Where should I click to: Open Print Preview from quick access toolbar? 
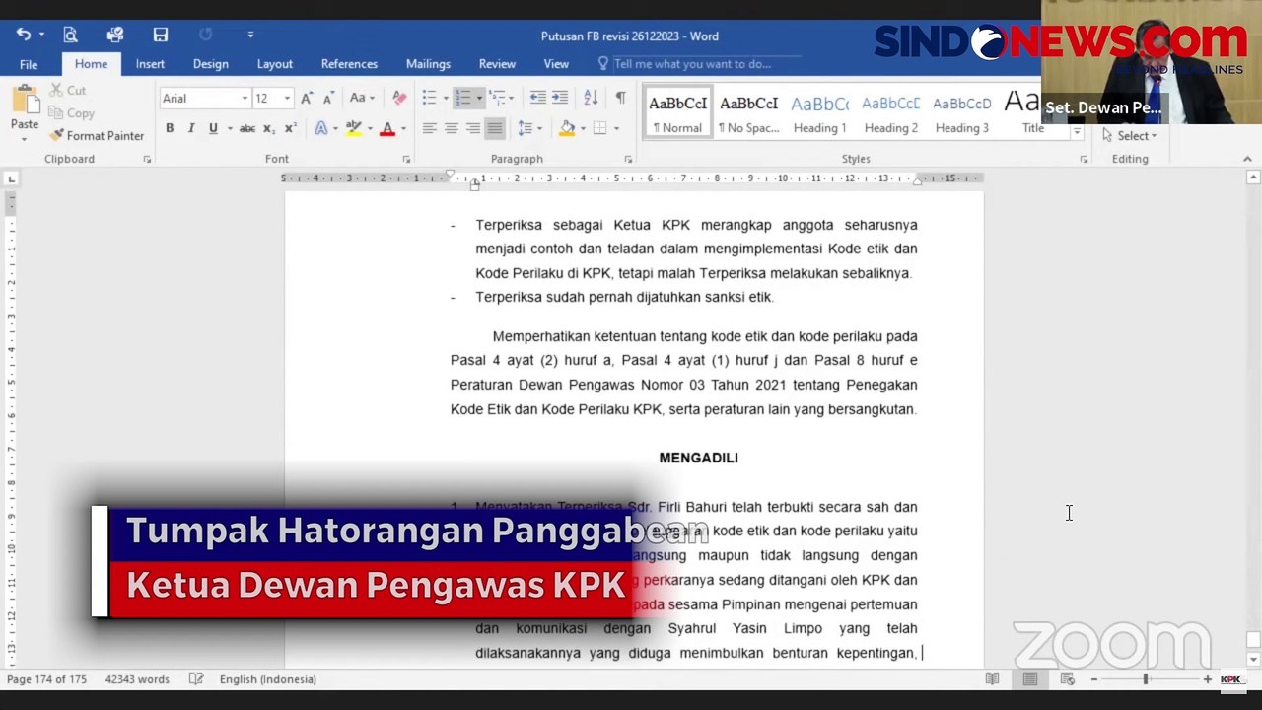tap(70, 35)
